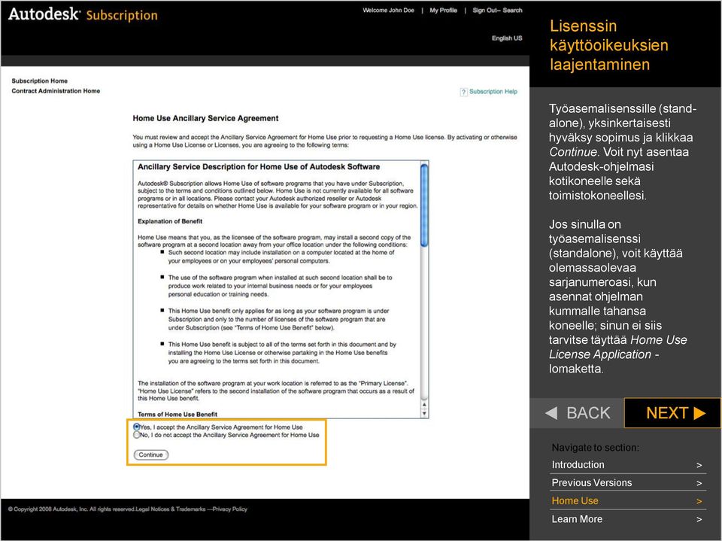Click 'Home Use Ancillary Service Agreement' heading
The width and height of the screenshot is (722, 541).
(205, 118)
